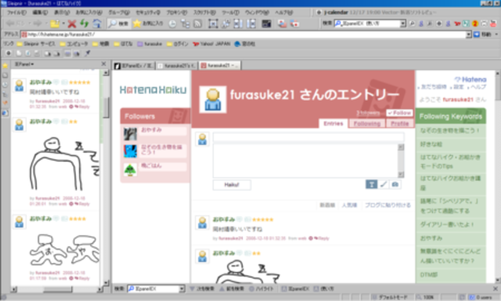Click the j-calendar ticker icon
This screenshot has width=501, height=301.
[x=319, y=13]
